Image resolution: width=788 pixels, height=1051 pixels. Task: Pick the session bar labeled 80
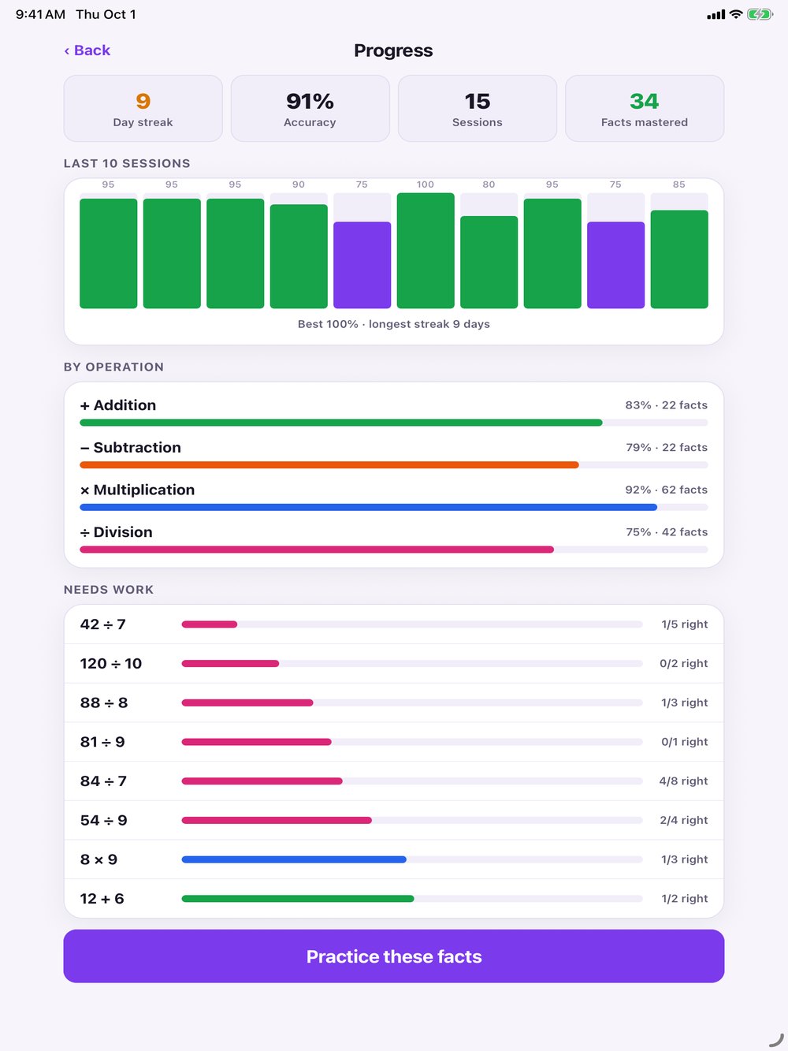pos(489,262)
